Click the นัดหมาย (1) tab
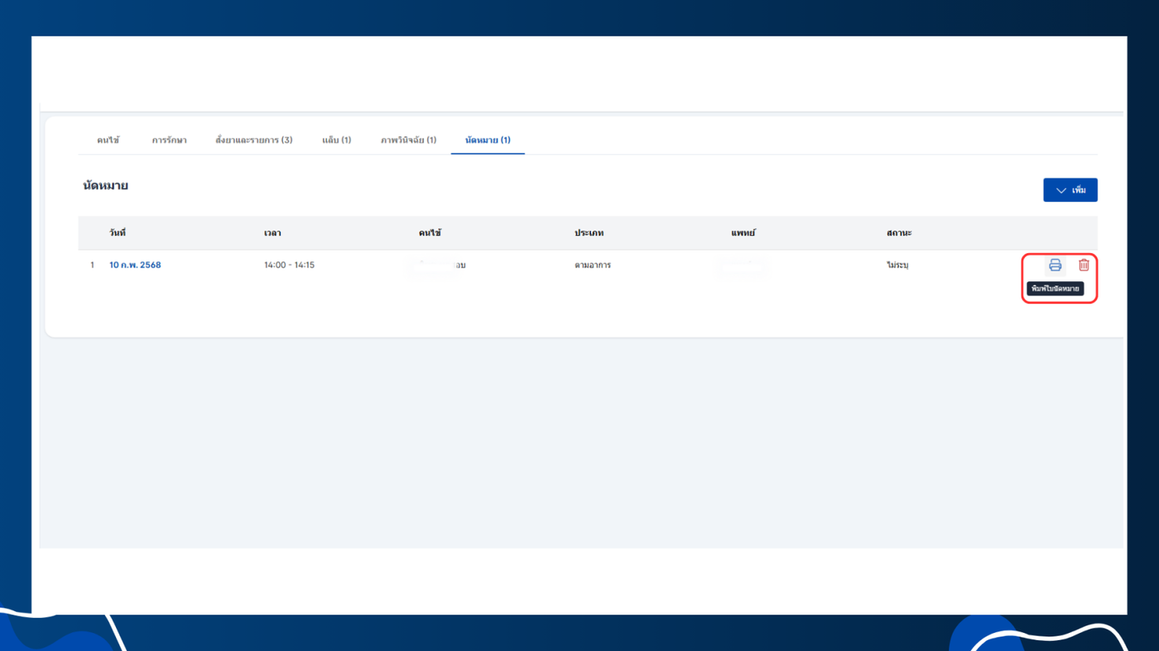 488,141
